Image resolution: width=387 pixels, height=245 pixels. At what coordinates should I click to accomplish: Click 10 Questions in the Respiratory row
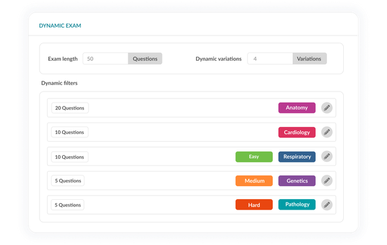[x=70, y=157]
